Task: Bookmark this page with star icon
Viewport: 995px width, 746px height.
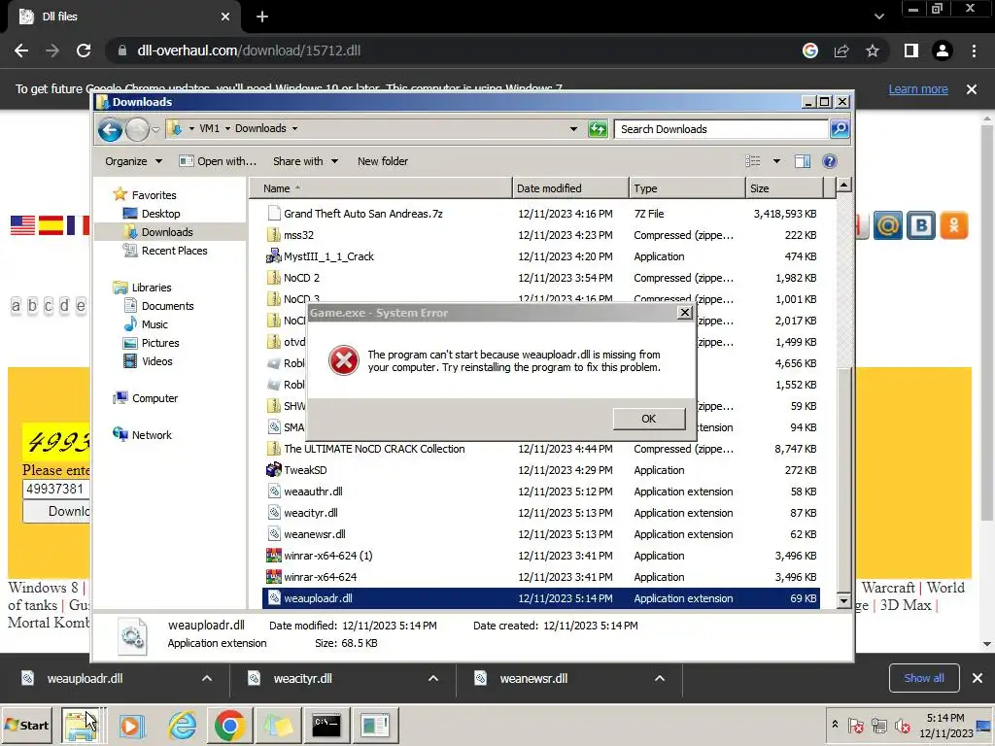Action: 873,51
